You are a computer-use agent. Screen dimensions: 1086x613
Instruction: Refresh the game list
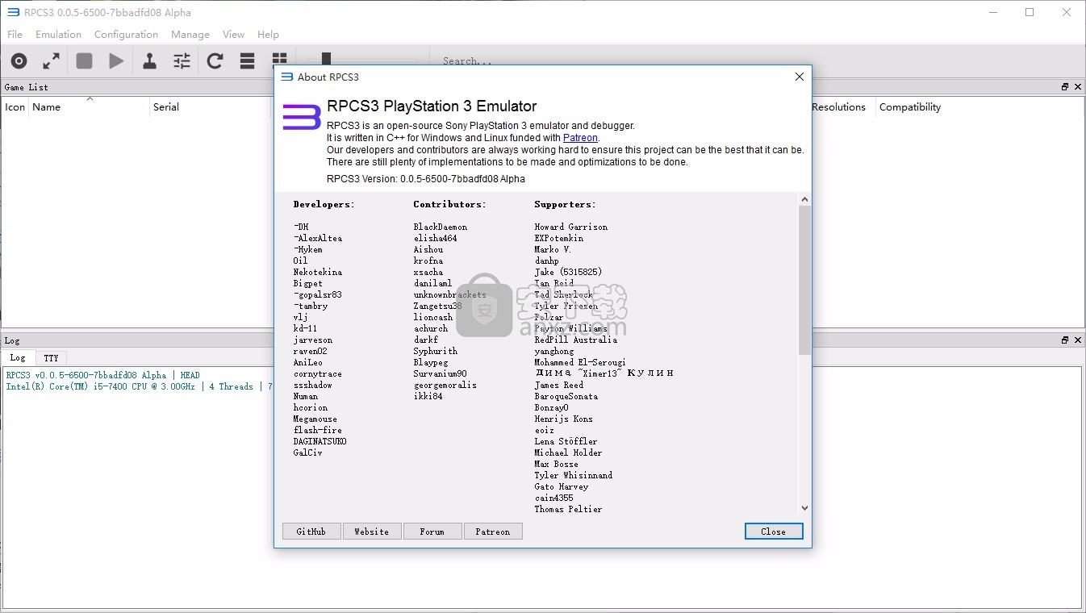point(215,60)
